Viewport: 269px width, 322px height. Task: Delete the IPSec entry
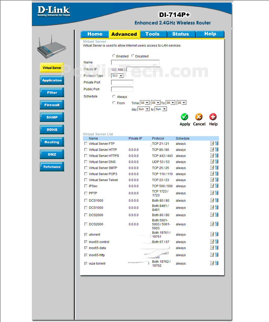[217, 186]
